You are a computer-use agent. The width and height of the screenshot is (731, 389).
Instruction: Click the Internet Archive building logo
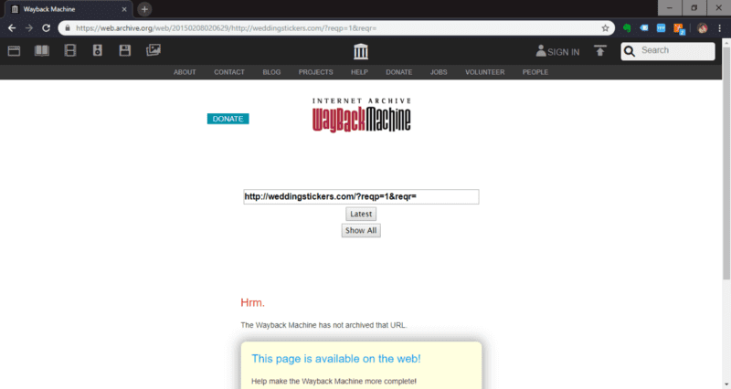tap(362, 50)
